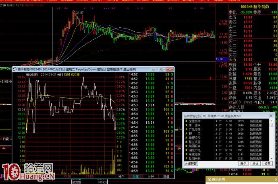Click the 002349 精华制药 stock title

pos(255,7)
